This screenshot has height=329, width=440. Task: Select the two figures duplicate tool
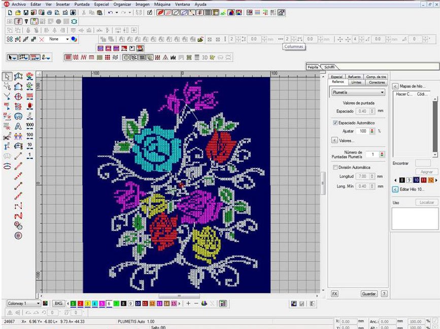pyautogui.click(x=18, y=137)
